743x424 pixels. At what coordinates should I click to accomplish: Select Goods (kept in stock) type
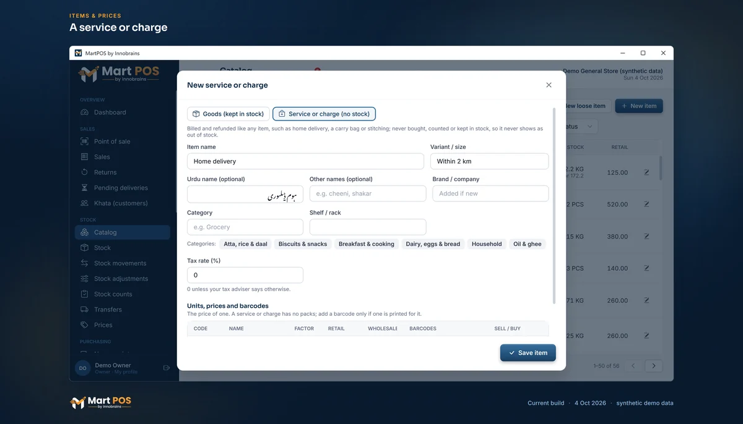point(228,114)
